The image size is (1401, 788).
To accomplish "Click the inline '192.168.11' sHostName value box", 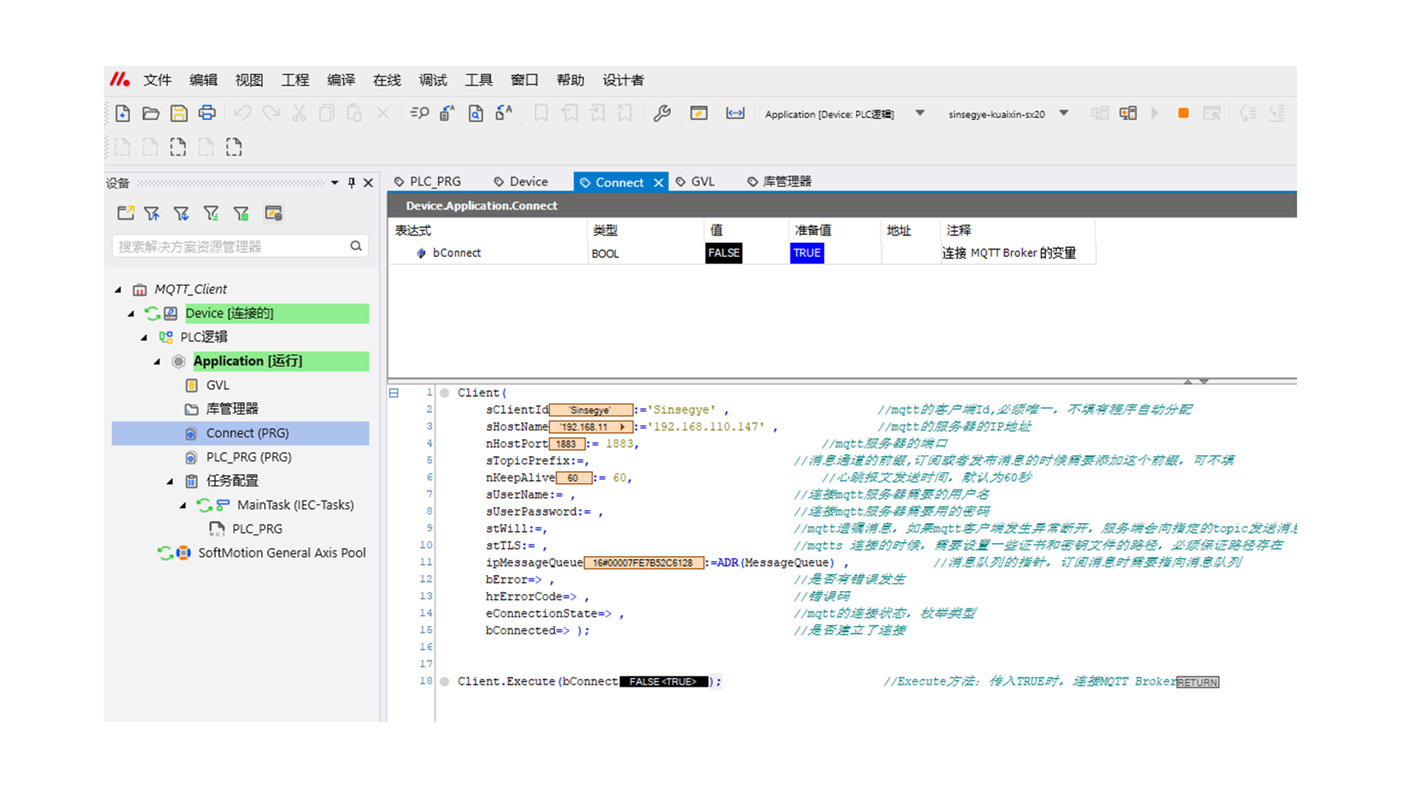I will [x=590, y=427].
